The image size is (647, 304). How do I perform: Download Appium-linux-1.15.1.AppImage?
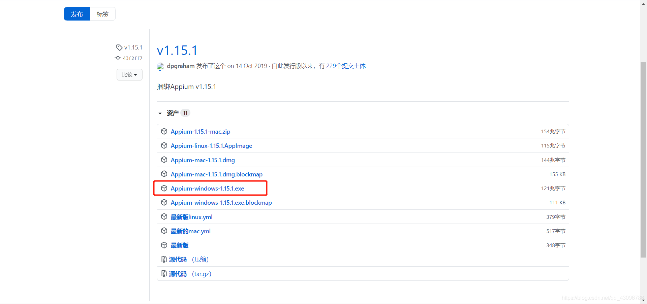[x=211, y=146]
